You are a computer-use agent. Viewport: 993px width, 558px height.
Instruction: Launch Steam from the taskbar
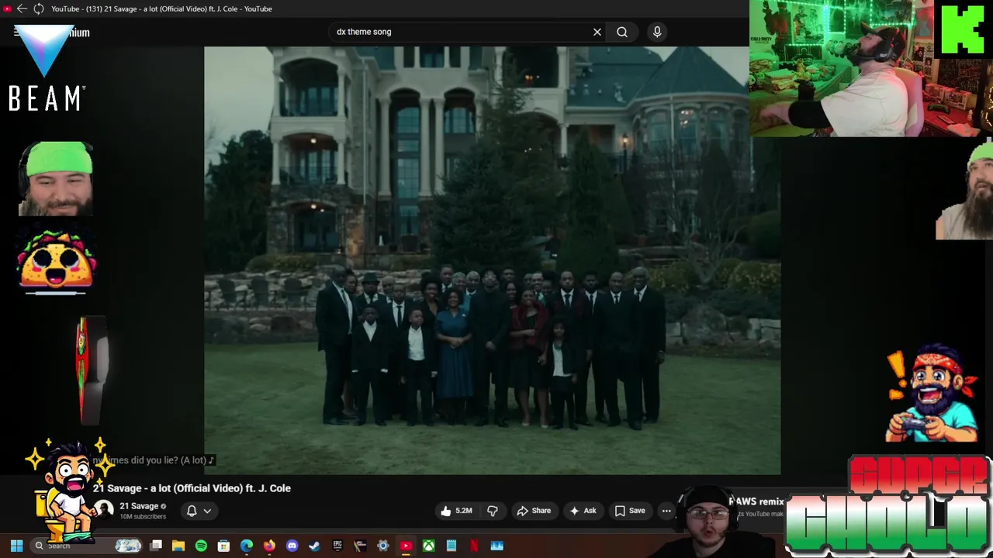click(x=314, y=546)
